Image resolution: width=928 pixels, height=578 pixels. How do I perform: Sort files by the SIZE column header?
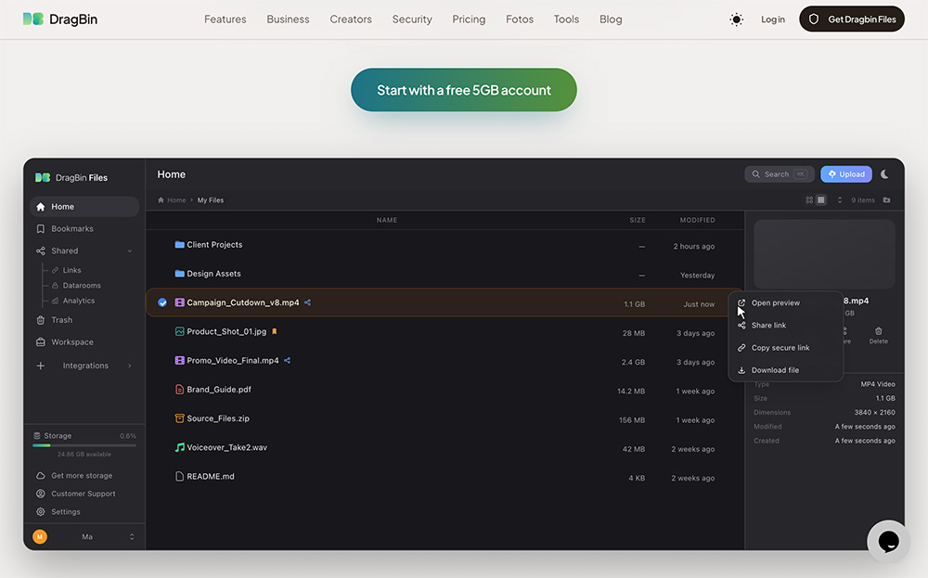pos(638,220)
